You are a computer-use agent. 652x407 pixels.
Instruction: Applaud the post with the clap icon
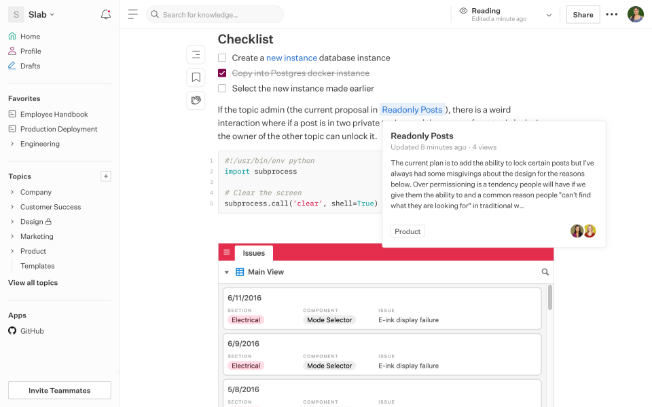click(196, 100)
